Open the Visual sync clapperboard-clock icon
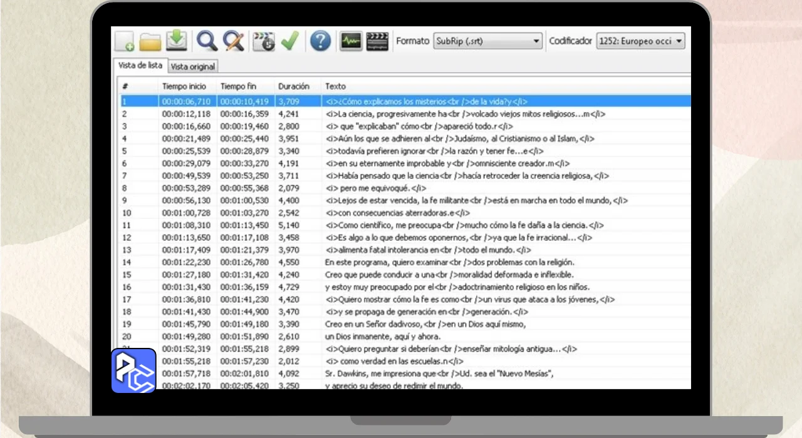Screen dimensions: 802x438 264,41
